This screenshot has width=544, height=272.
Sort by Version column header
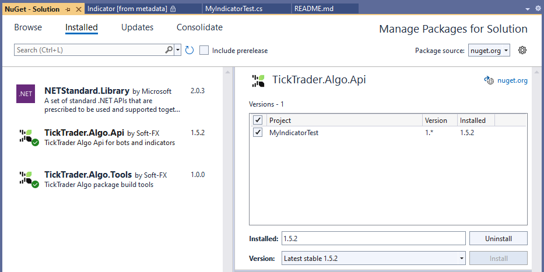[440, 120]
